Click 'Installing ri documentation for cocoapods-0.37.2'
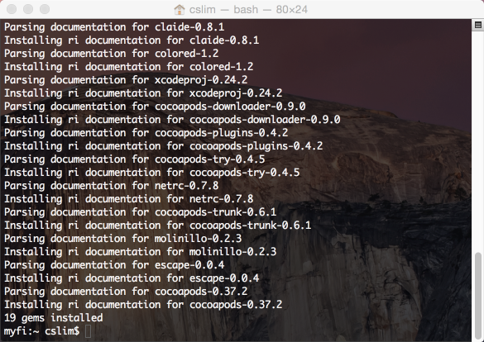The height and width of the screenshot is (342, 484). pos(143,306)
